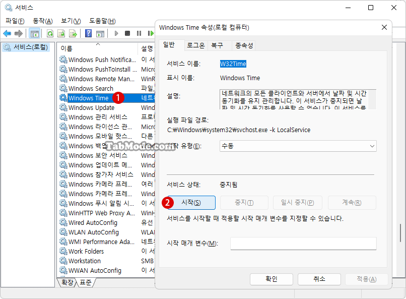This screenshot has width=406, height=299.
Task: Select the Windows PushToInstall service row
Action: 107,69
